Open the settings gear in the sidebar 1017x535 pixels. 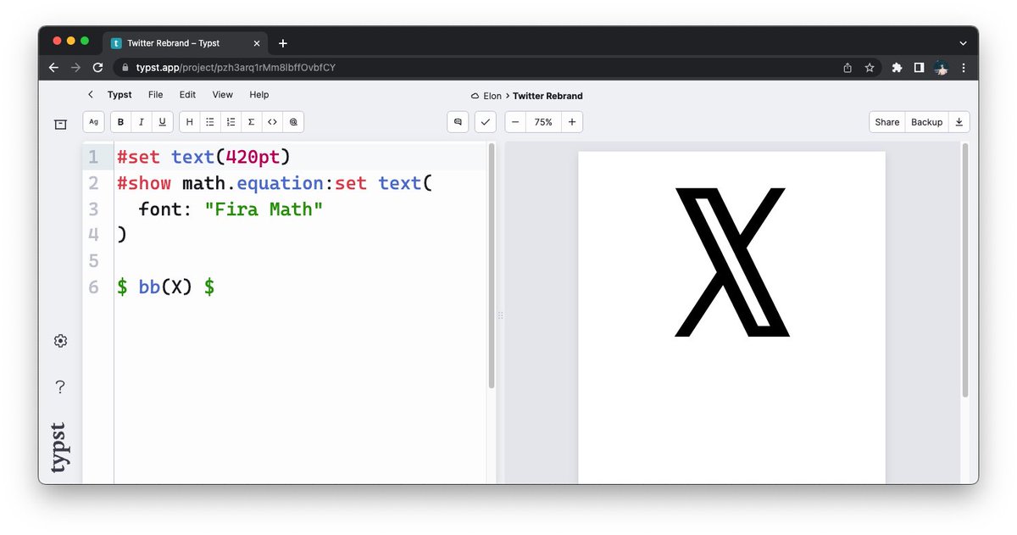[x=60, y=341]
